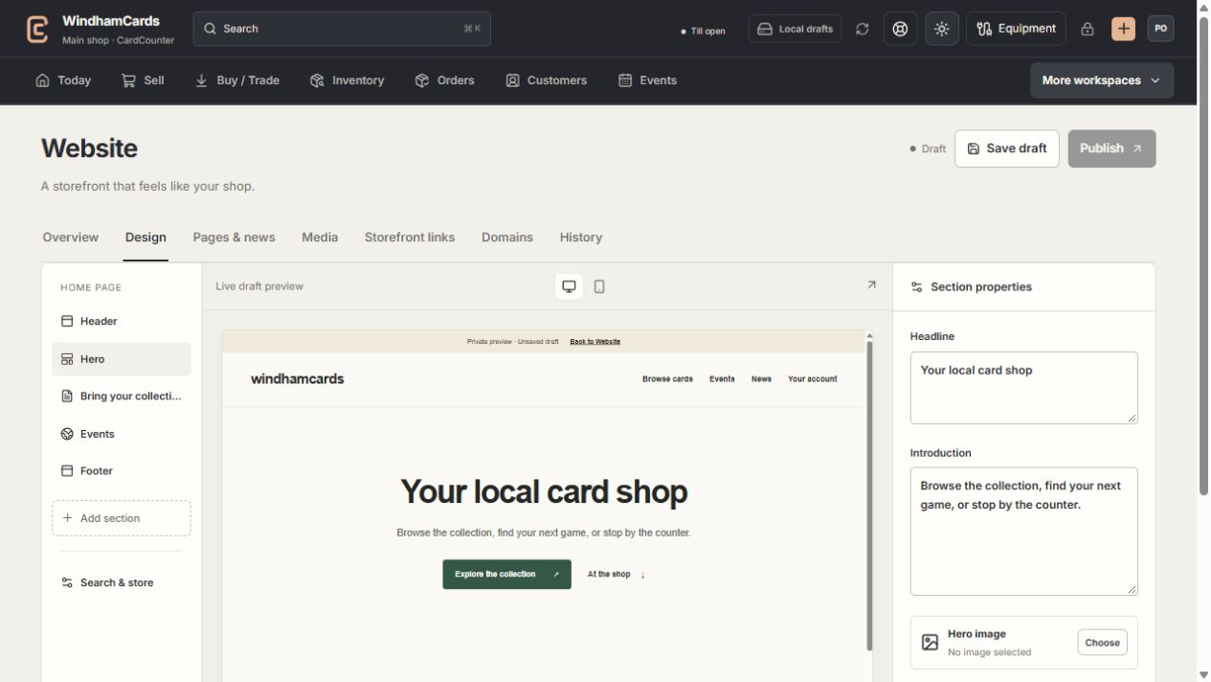Click the WindhamCards logo icon
Viewport: 1211px width, 682px height.
(37, 29)
